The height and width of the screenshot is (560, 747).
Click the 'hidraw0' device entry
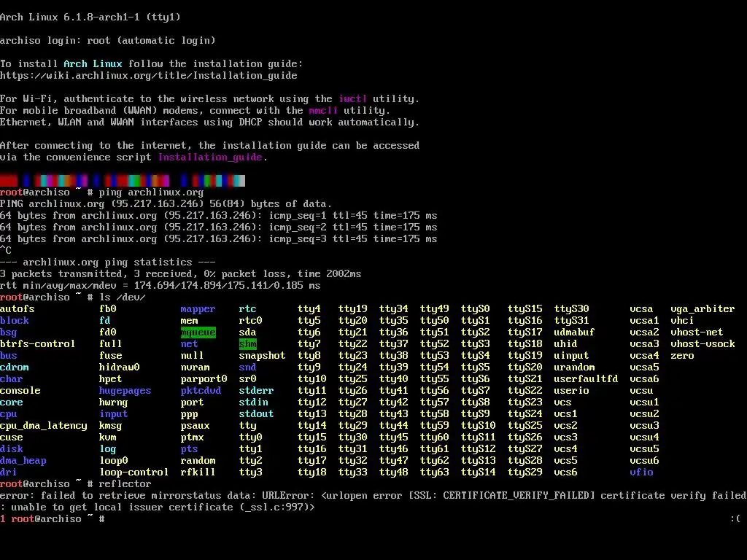pyautogui.click(x=120, y=367)
